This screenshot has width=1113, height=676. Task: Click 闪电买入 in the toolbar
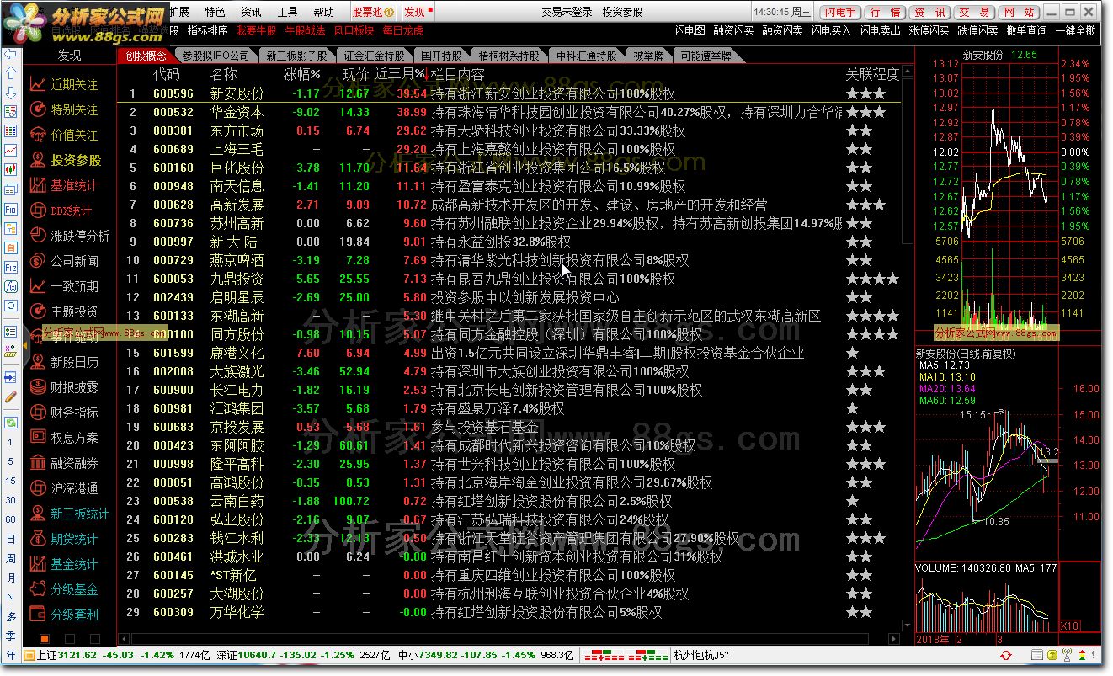tap(832, 30)
